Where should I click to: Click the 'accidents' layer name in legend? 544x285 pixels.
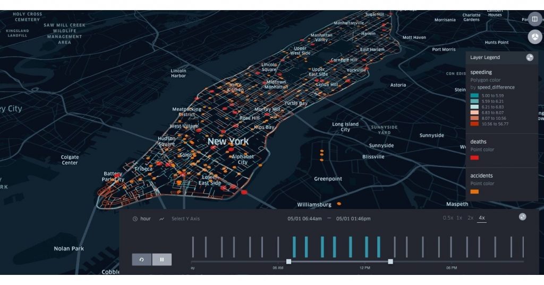point(481,175)
